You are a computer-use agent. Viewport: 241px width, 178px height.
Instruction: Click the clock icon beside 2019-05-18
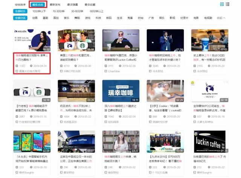coord(209,117)
